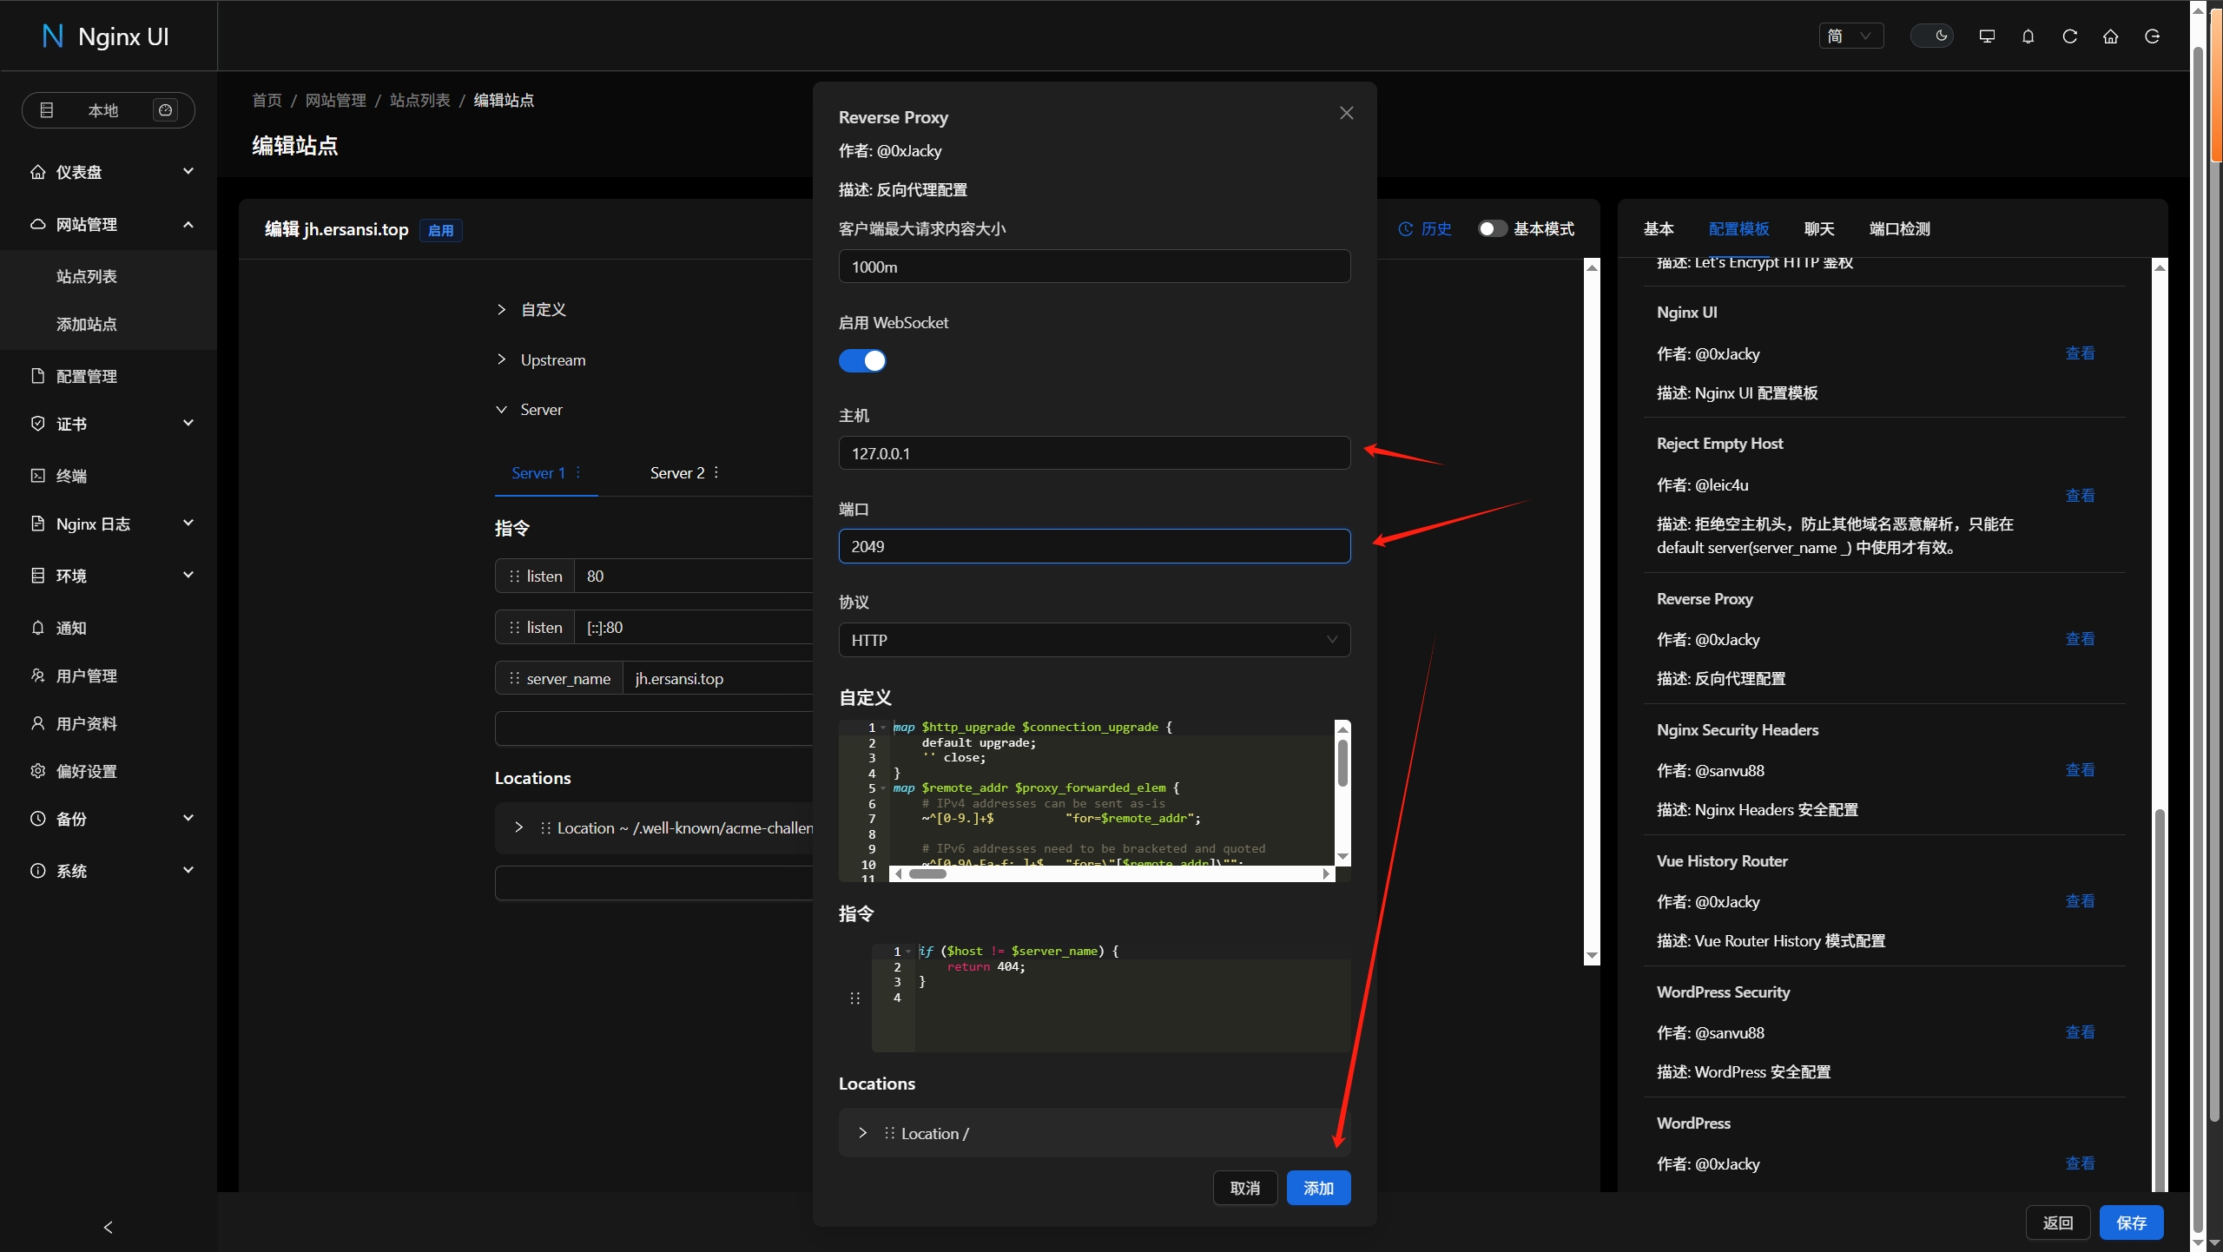Expand the 证书 sidebar menu
The image size is (2223, 1252).
[x=109, y=424]
